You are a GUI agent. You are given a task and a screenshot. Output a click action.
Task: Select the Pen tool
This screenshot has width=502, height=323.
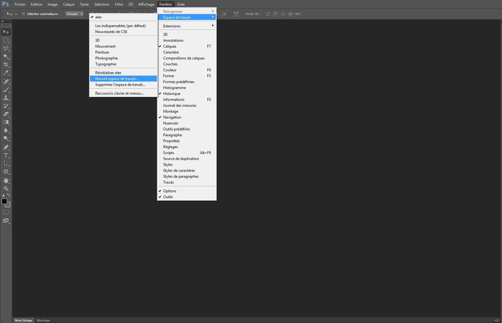click(6, 147)
